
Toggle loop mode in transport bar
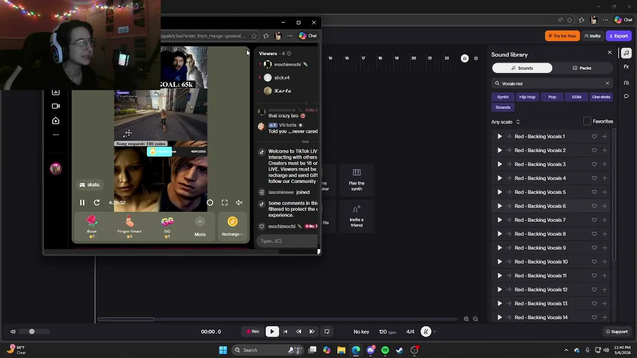[x=327, y=332]
